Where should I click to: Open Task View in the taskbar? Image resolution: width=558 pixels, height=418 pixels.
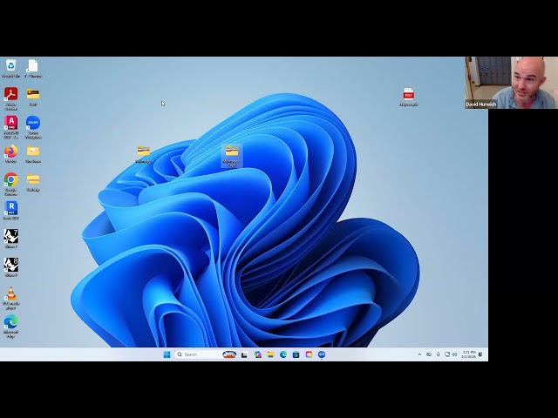244,354
